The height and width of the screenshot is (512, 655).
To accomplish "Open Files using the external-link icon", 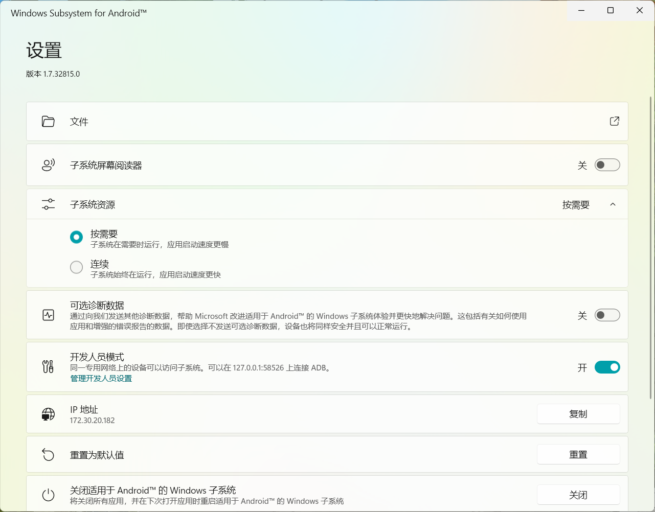I will point(614,121).
